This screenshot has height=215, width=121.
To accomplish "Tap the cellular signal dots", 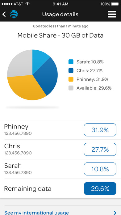I will 7,4.
